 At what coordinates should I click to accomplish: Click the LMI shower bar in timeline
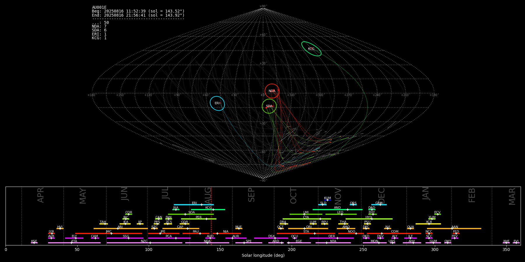pyautogui.click(x=306, y=214)
